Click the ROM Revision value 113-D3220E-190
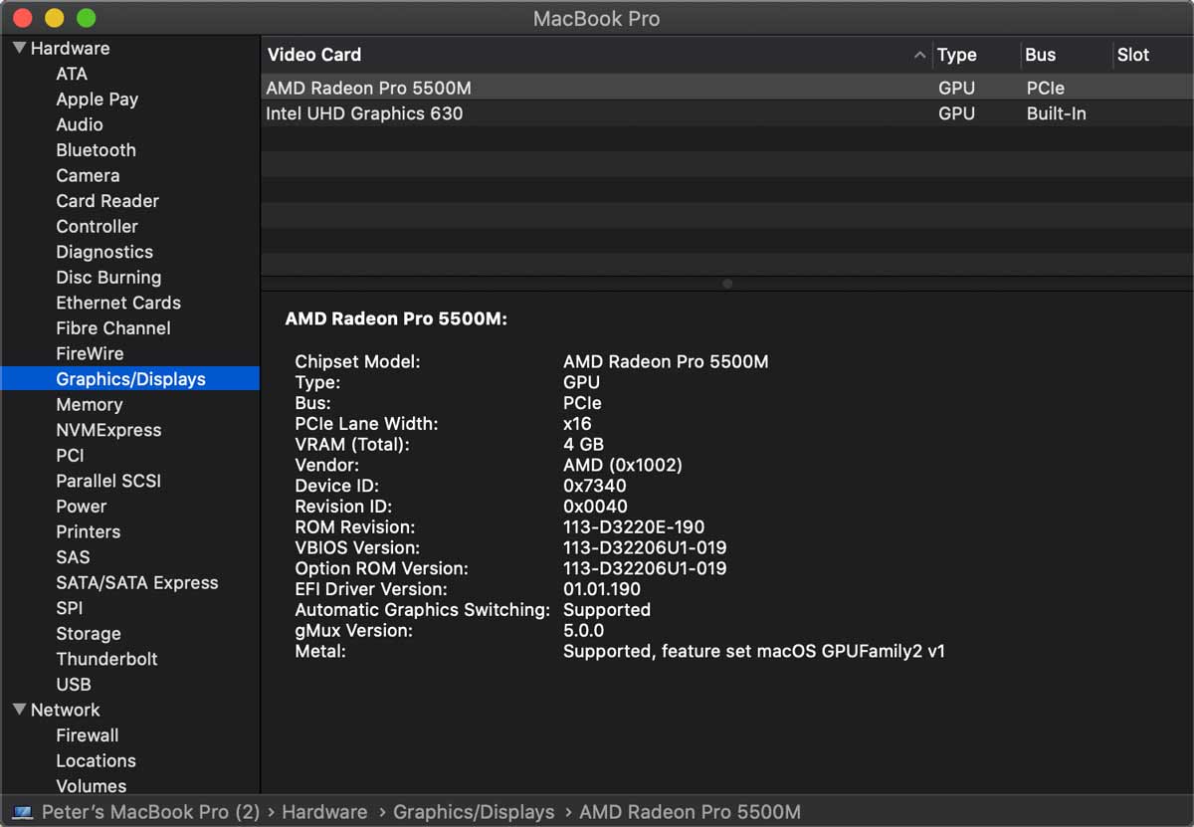The width and height of the screenshot is (1194, 827). (634, 527)
